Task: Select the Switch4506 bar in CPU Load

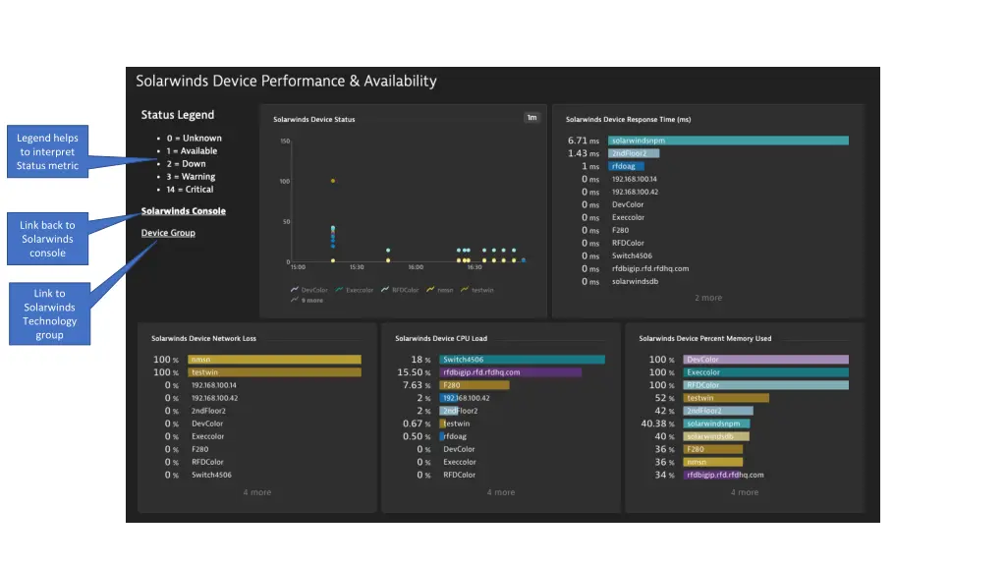Action: 521,360
